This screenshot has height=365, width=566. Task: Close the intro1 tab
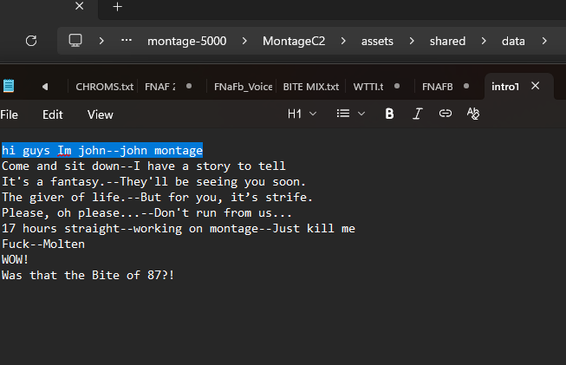tap(536, 86)
